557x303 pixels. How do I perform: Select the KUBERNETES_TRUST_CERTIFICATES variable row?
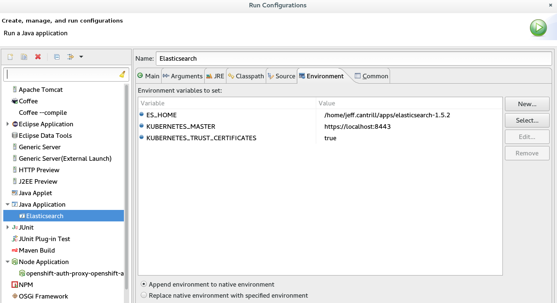click(x=320, y=138)
